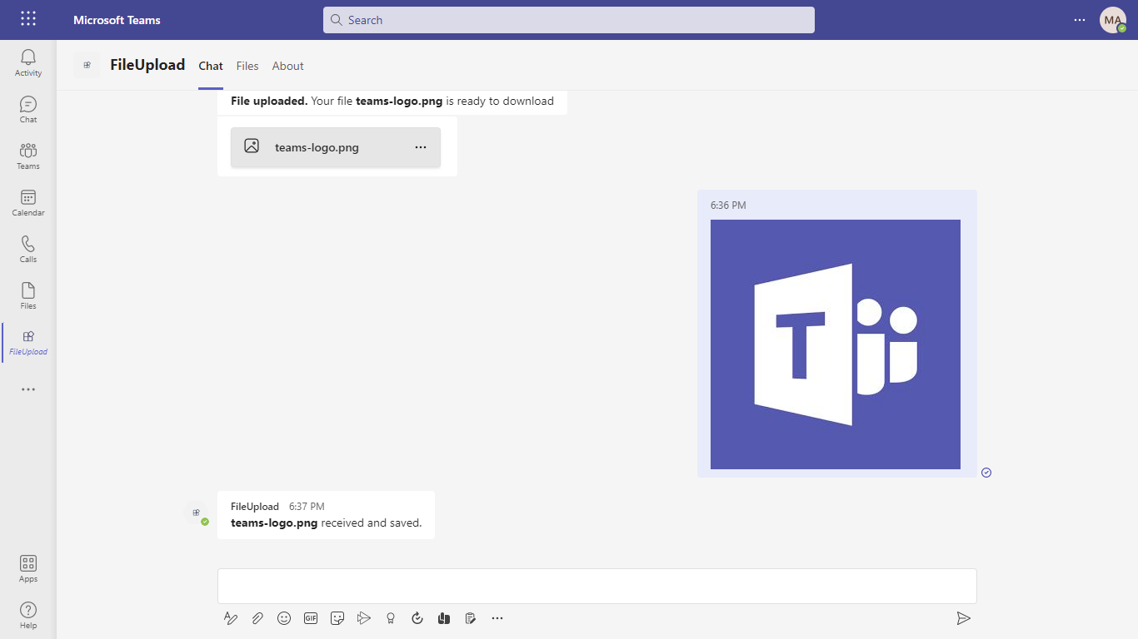Viewport: 1138px width, 639px height.
Task: Click the FileUpload header title
Action: click(147, 65)
